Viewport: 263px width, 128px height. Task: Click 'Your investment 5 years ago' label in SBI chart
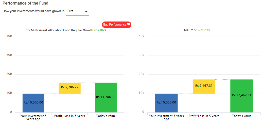[x=33, y=117]
